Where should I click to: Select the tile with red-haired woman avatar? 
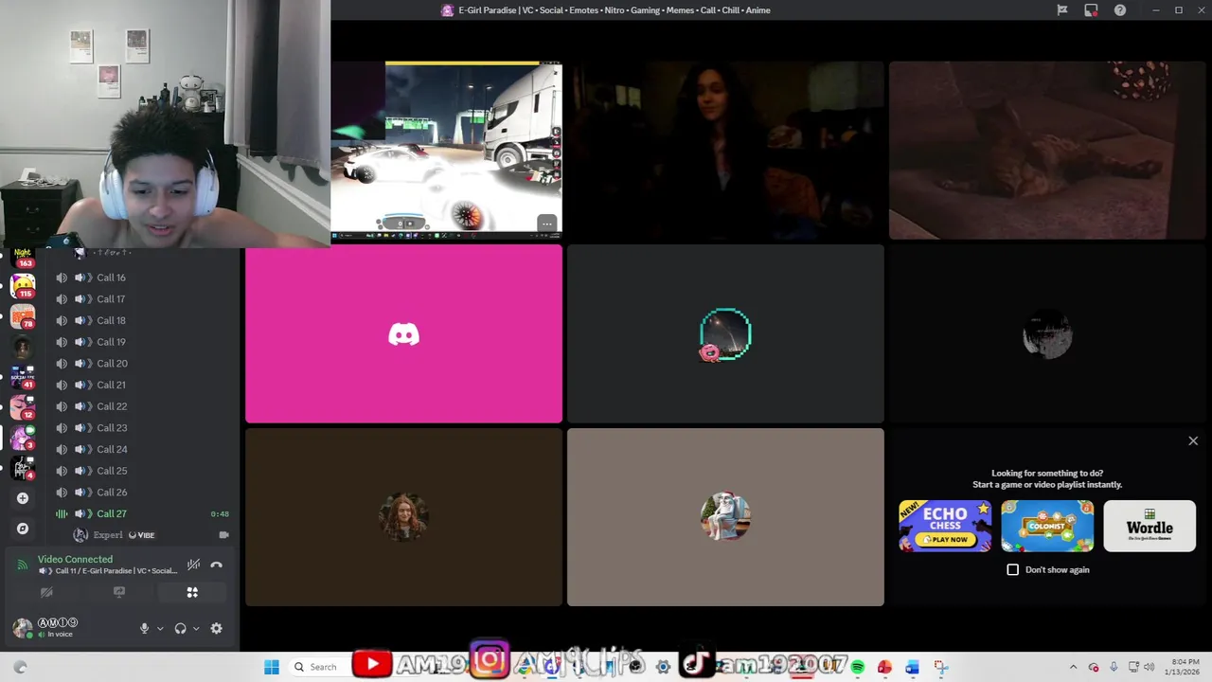click(x=403, y=517)
